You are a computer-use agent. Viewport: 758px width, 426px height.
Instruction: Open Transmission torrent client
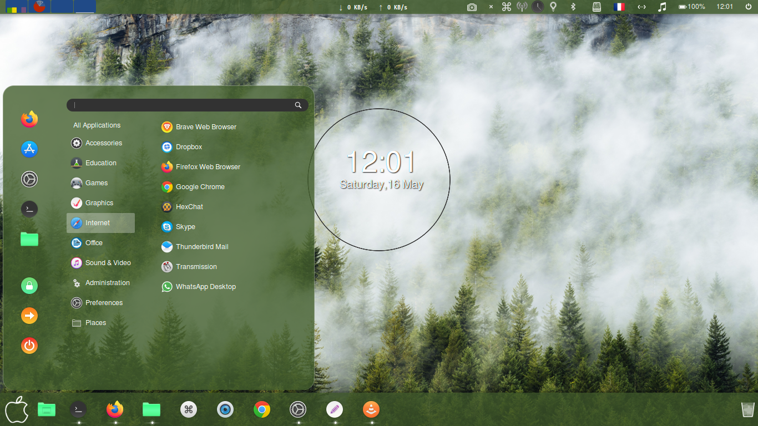click(x=189, y=267)
